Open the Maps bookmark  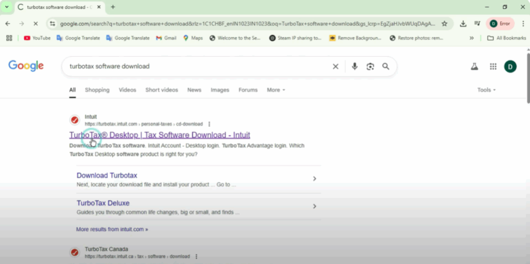tap(193, 38)
